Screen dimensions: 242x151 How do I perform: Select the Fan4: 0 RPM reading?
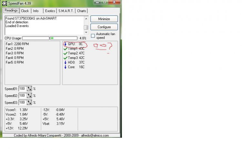tap(15, 58)
